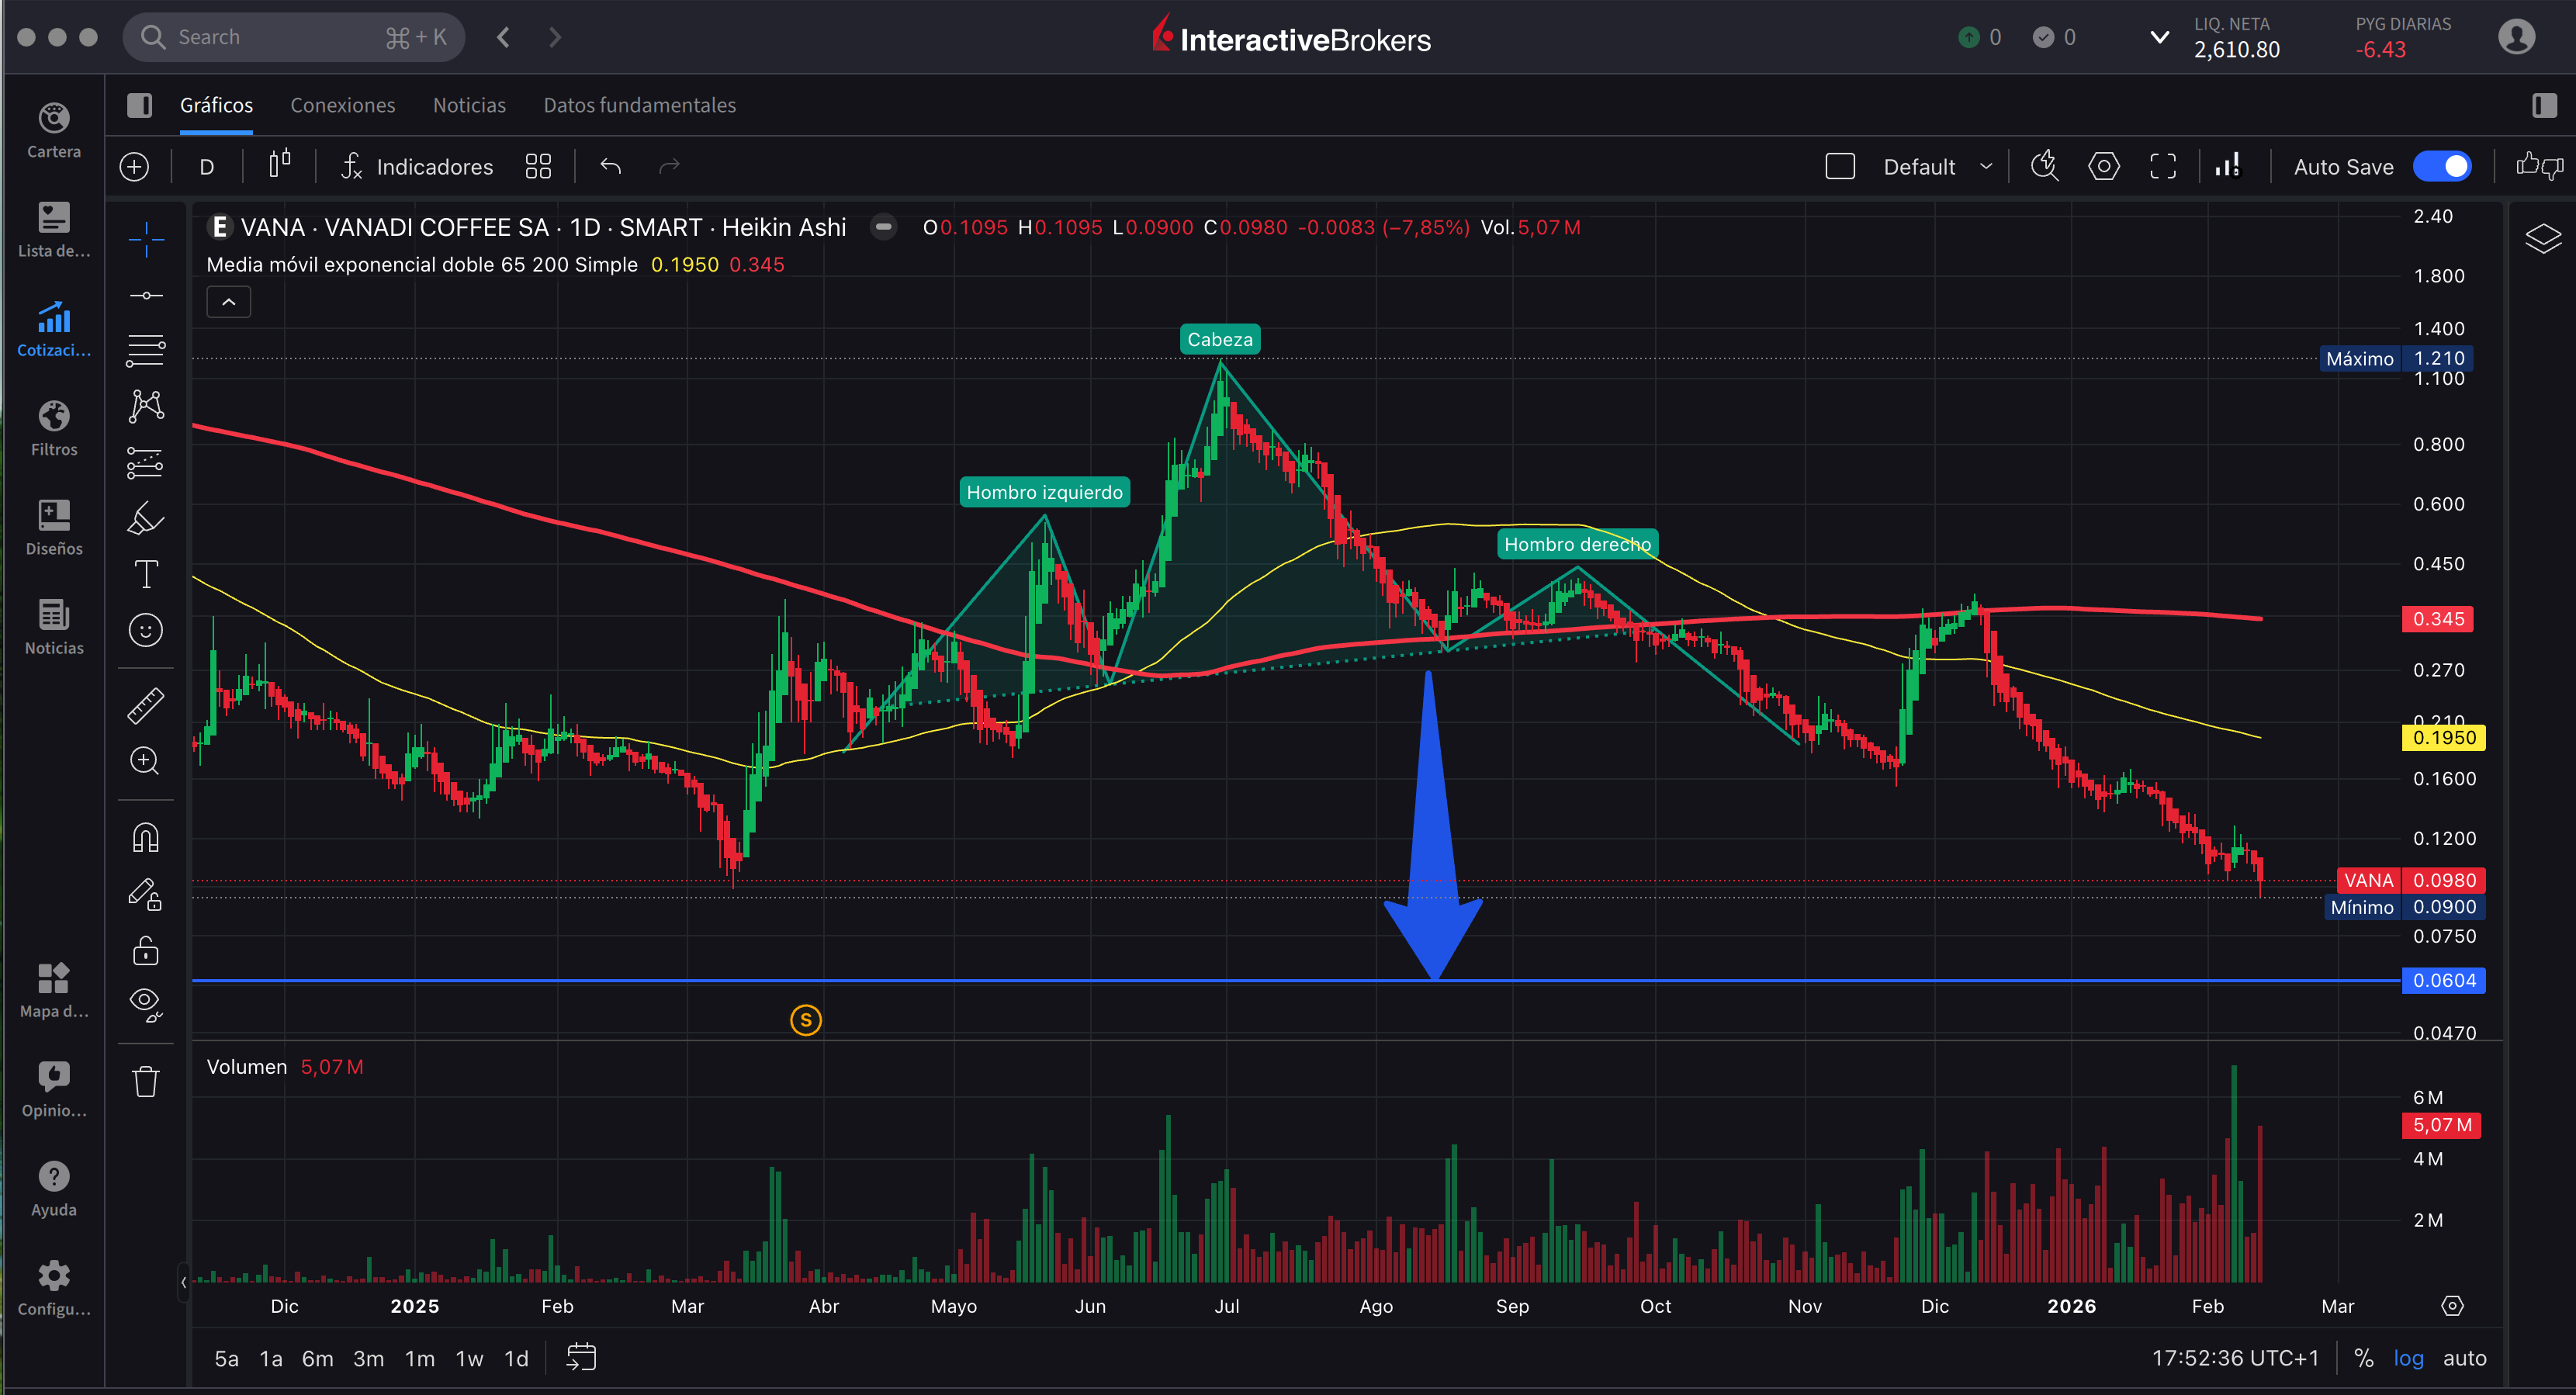
Task: Click the fullscreen chart icon
Action: (2163, 166)
